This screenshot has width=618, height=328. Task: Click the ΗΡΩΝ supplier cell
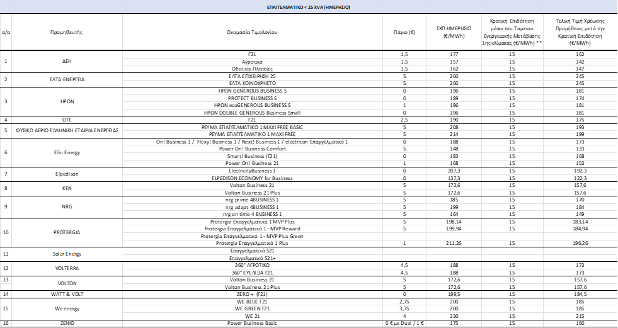coord(67,101)
